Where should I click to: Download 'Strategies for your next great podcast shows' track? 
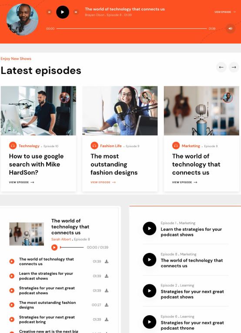[107, 290]
